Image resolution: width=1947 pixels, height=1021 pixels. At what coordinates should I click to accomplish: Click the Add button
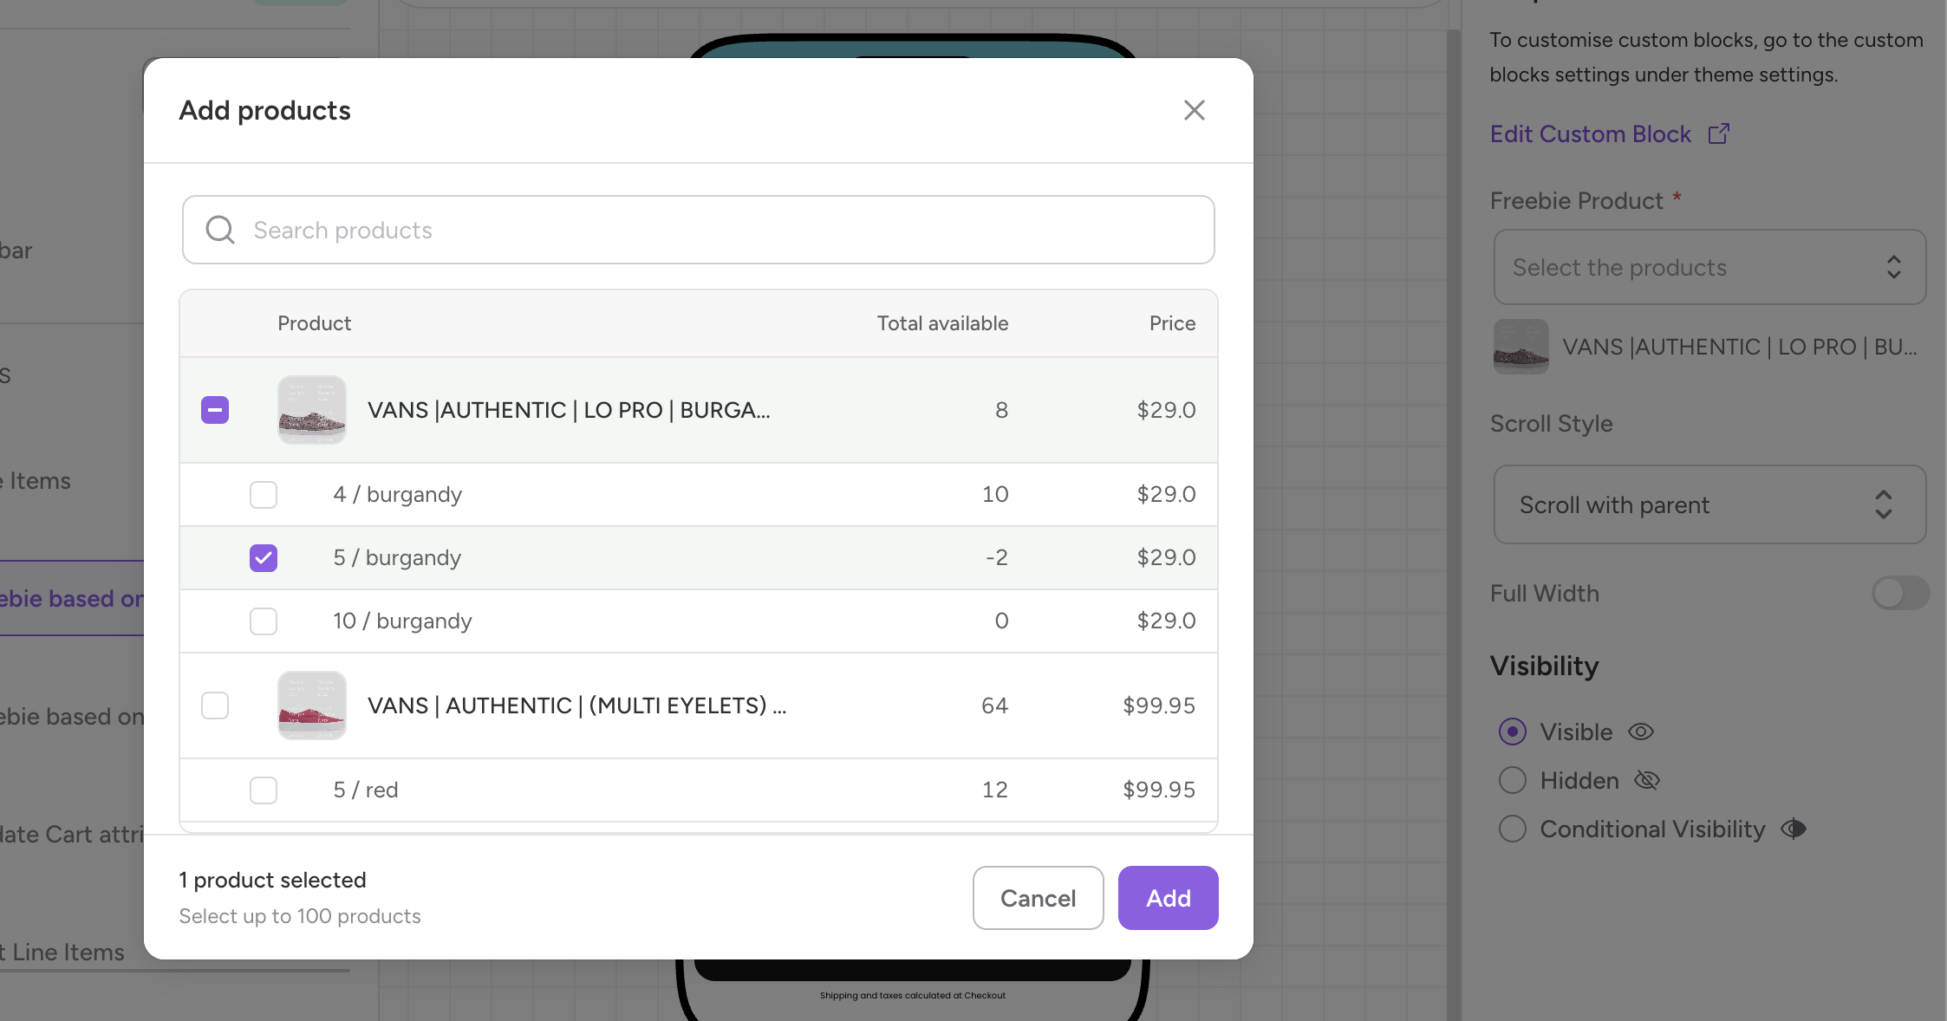(1168, 898)
